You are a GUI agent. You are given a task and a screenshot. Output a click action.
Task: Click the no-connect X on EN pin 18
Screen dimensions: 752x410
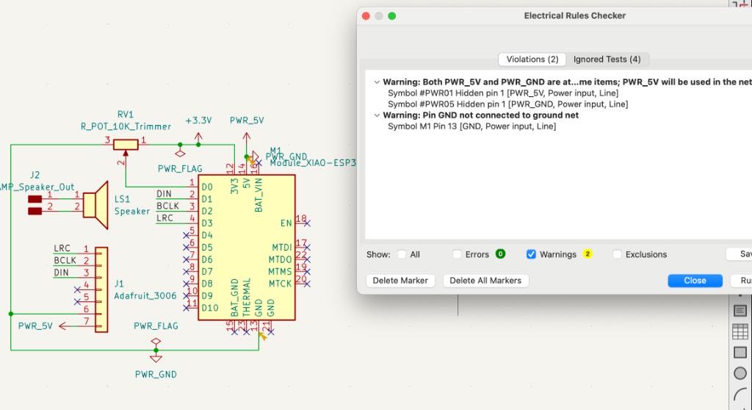click(x=307, y=223)
